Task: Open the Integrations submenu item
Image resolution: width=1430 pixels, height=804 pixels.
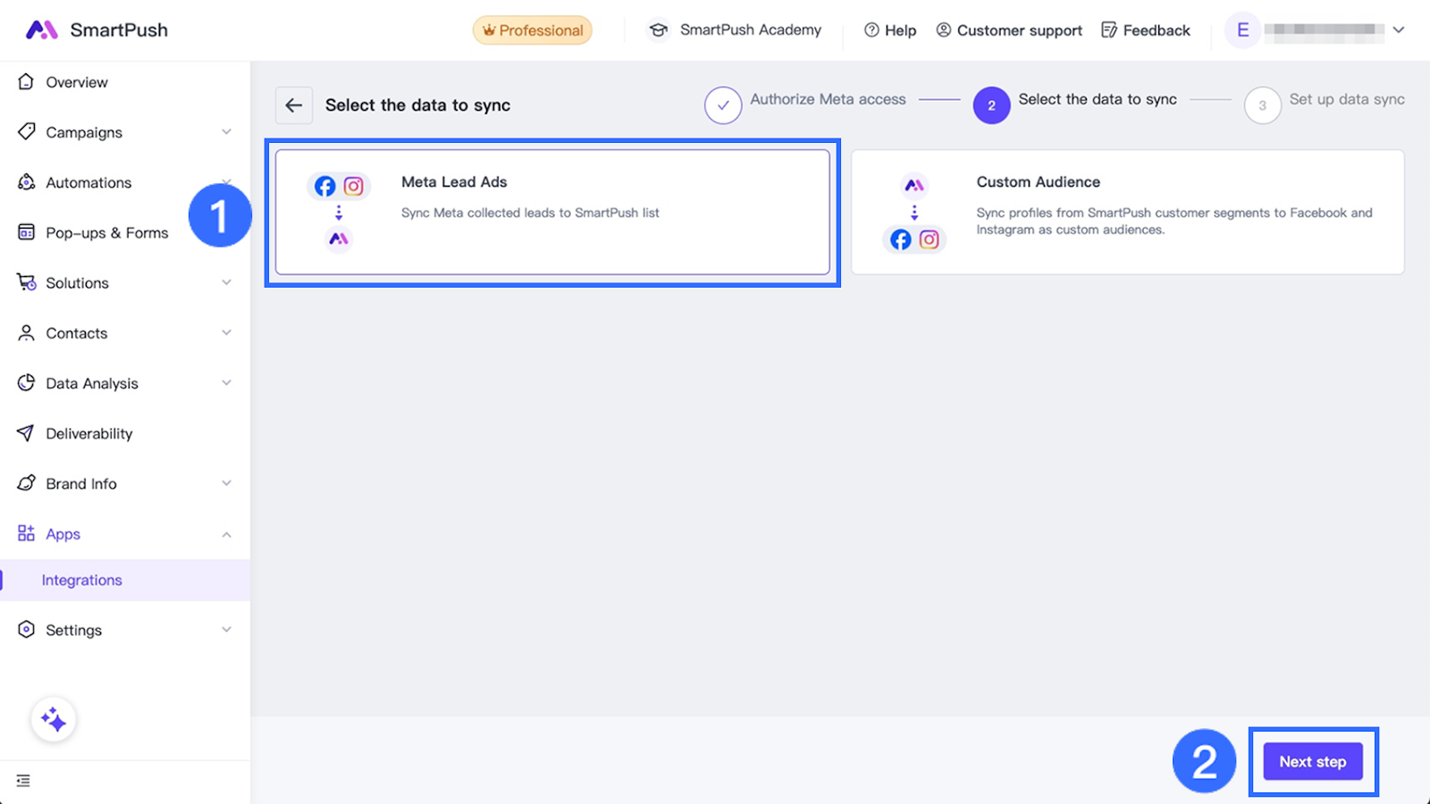Action: tap(82, 581)
